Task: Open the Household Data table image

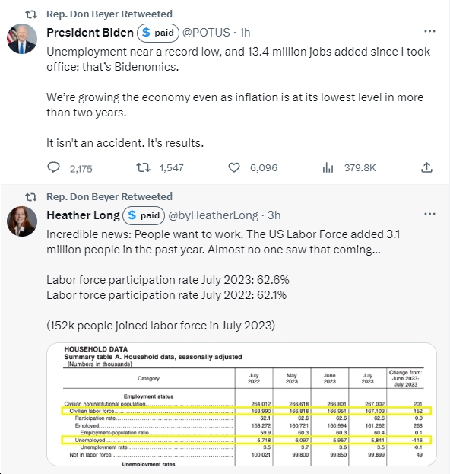Action: pyautogui.click(x=242, y=404)
